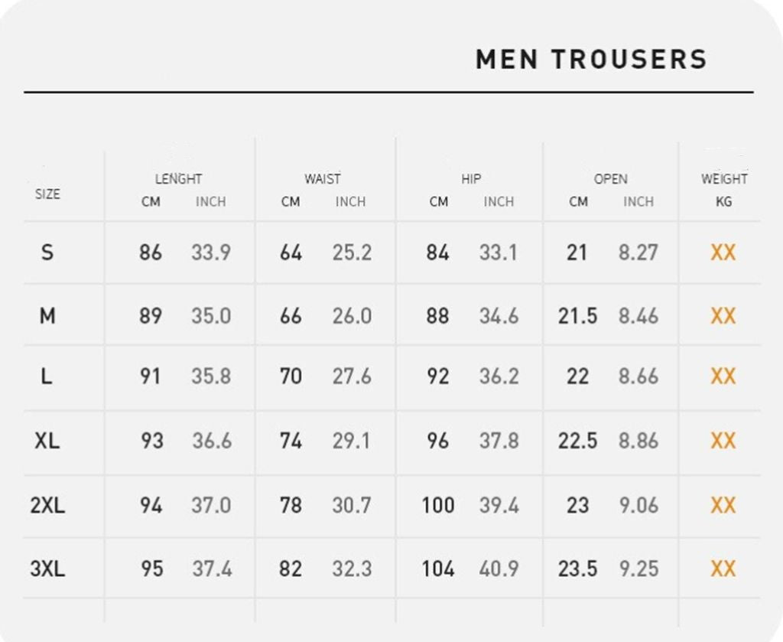Viewport: 783px width, 642px height.
Task: Click the XL size row label
Action: tap(47, 441)
